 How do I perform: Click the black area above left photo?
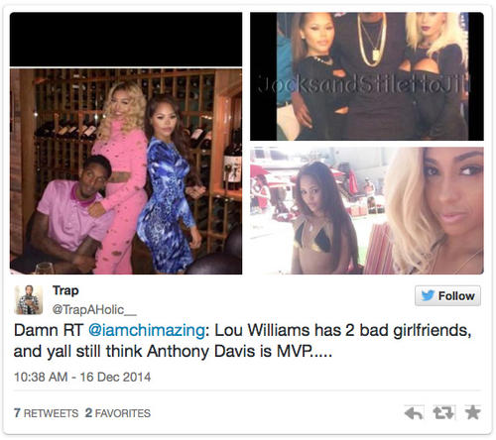(x=126, y=40)
